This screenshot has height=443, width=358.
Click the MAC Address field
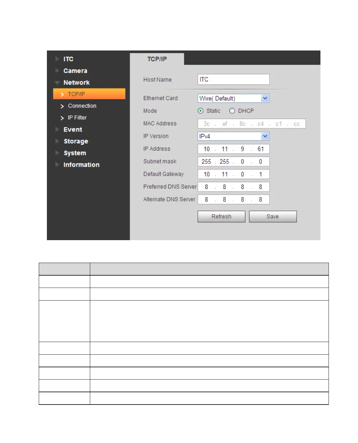pyautogui.click(x=252, y=124)
